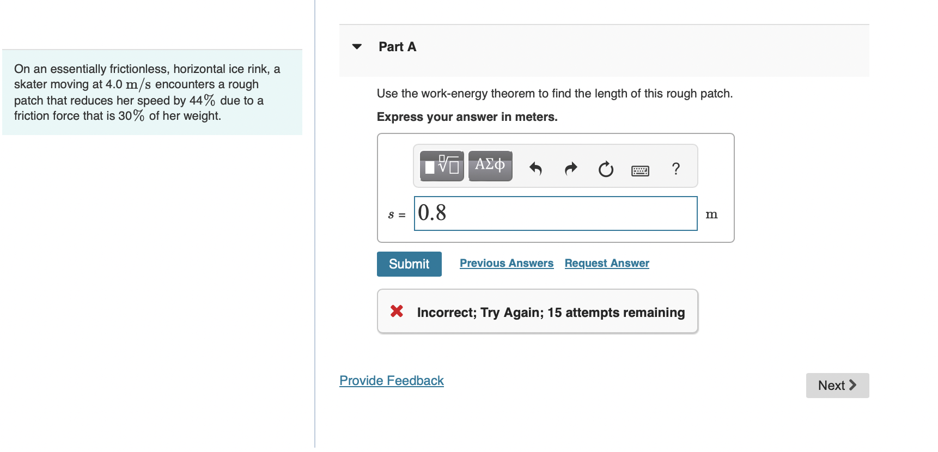938x452 pixels.
Task: Redo the last undone entry
Action: point(570,169)
